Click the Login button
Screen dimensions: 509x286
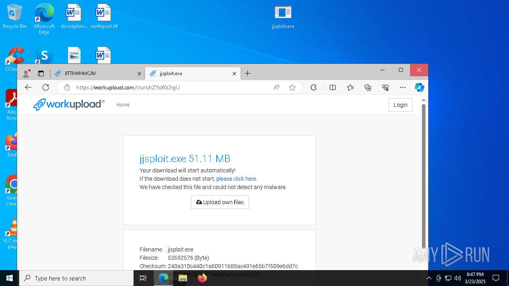(400, 105)
